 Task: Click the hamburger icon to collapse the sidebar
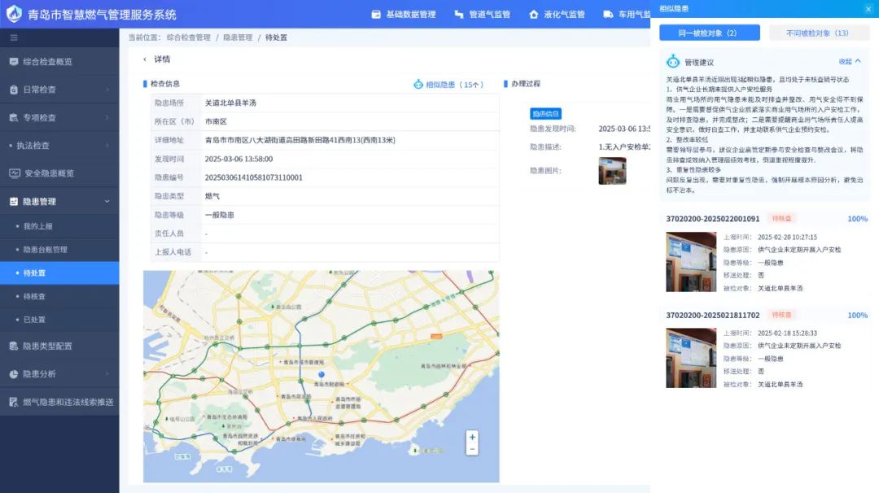click(14, 37)
